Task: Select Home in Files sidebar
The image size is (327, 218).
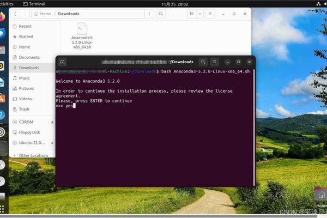Action: [32, 47]
